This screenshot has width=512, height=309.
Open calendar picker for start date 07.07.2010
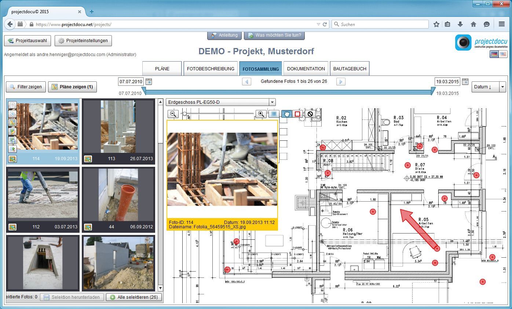click(x=149, y=81)
